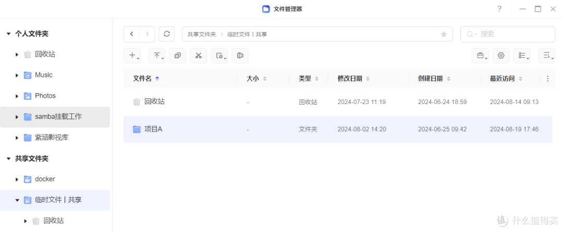563x232 pixels.
Task: Click the Photos folder icon in sidebar
Action: [x=27, y=96]
